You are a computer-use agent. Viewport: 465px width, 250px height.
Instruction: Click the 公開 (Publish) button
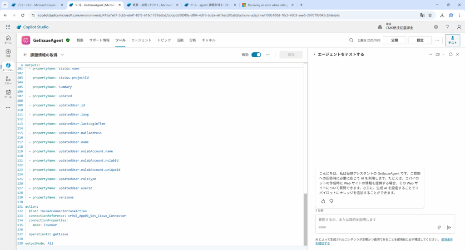(394, 40)
